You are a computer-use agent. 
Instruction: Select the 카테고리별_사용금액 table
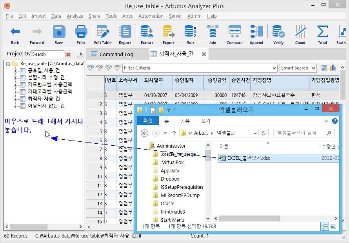coord(50,91)
